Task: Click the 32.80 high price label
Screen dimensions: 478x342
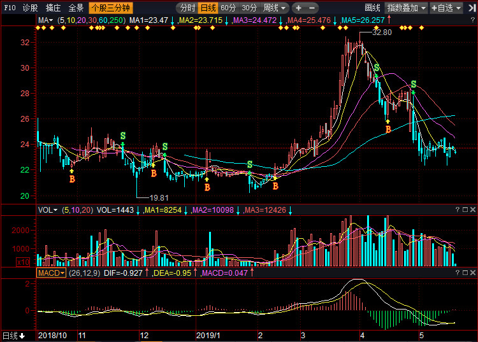Action: [382, 32]
